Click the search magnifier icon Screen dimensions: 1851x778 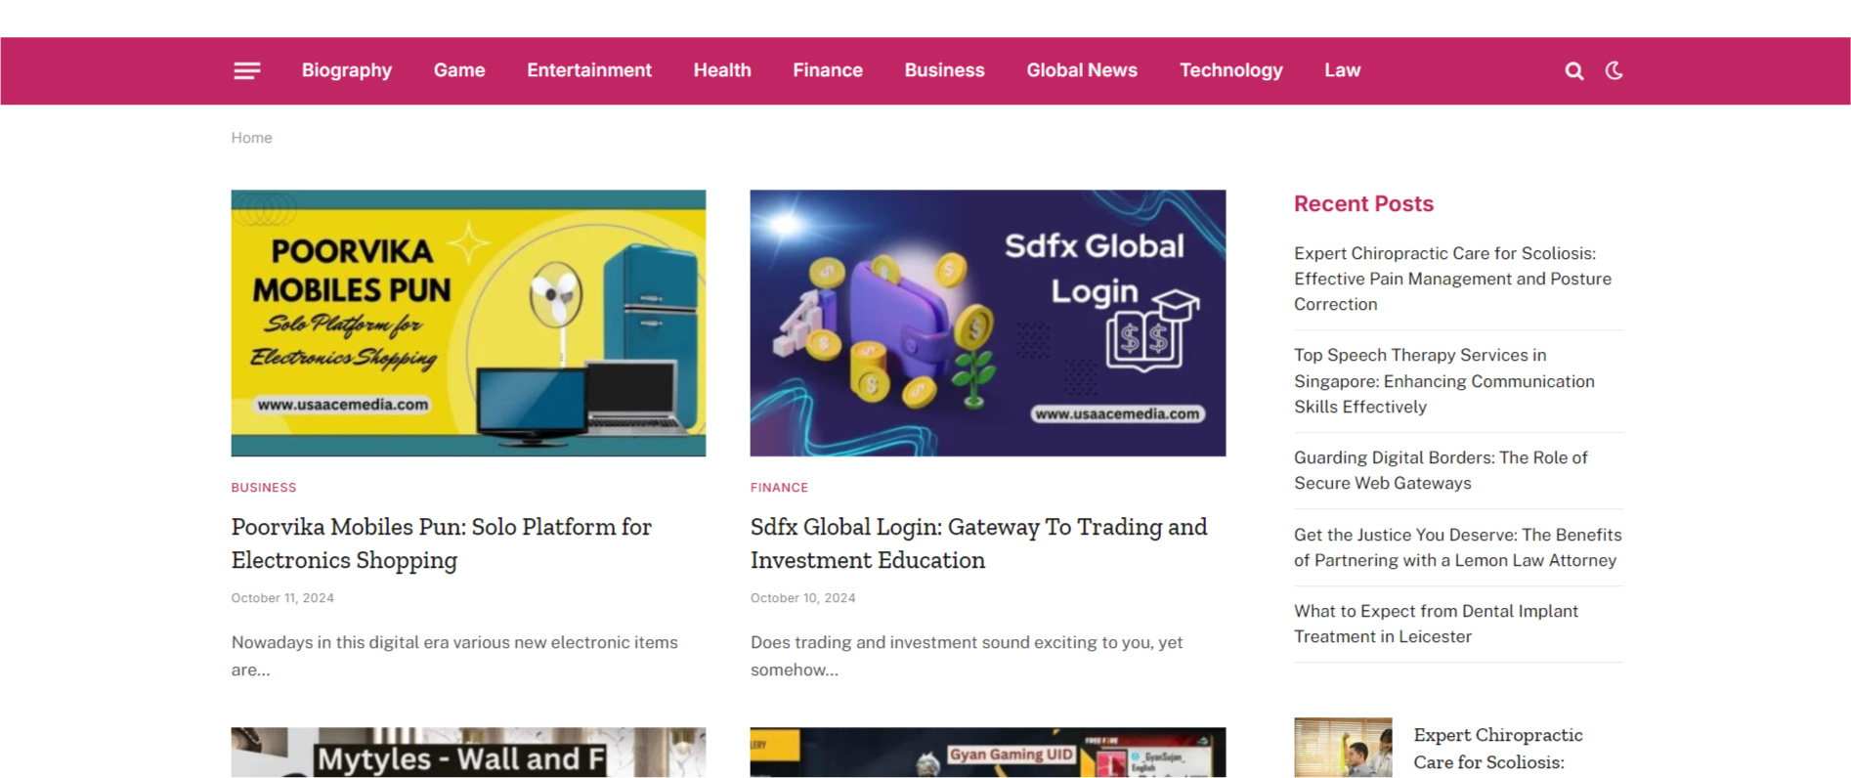tap(1573, 70)
